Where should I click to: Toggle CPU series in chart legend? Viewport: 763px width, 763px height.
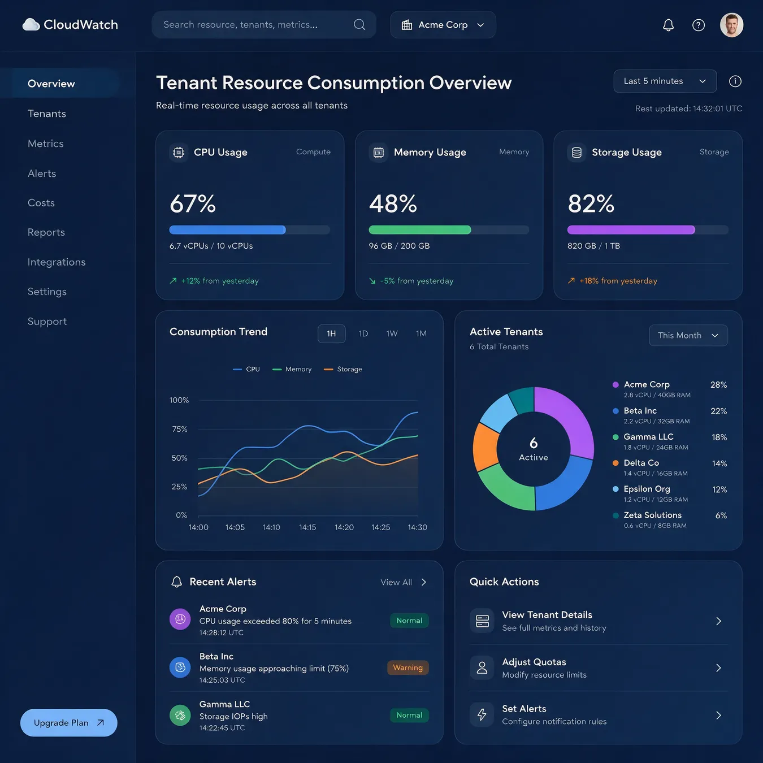point(246,369)
